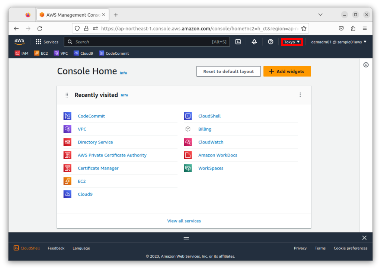This screenshot has height=270, width=381.
Task: Open CloudShell icon in top navigation bar
Action: (x=238, y=42)
